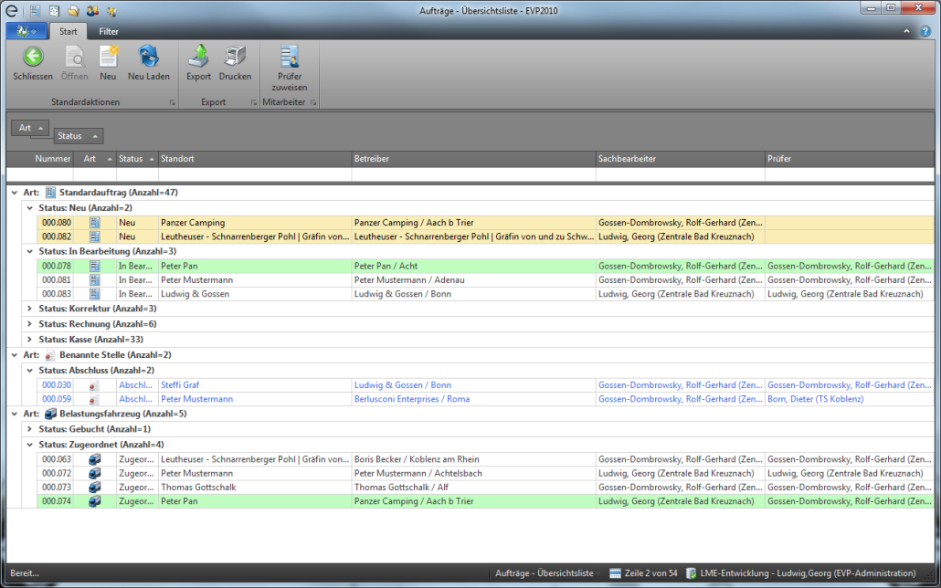Click the Betreiber filter row field
941x588 pixels.
pos(473,174)
